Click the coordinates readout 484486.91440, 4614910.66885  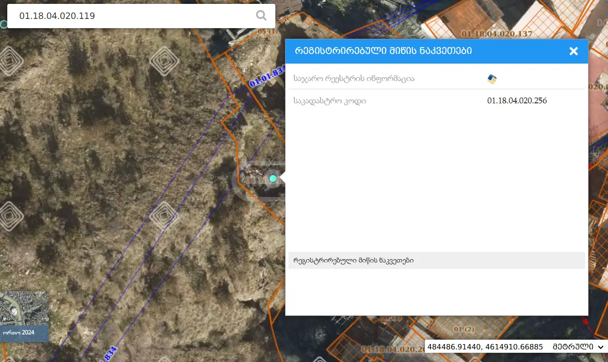pyautogui.click(x=485, y=346)
